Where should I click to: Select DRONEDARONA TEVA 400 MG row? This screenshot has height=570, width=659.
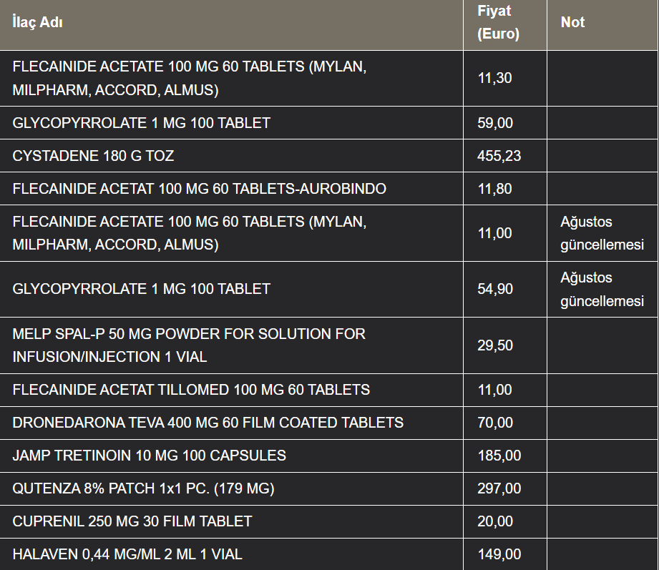click(x=208, y=423)
